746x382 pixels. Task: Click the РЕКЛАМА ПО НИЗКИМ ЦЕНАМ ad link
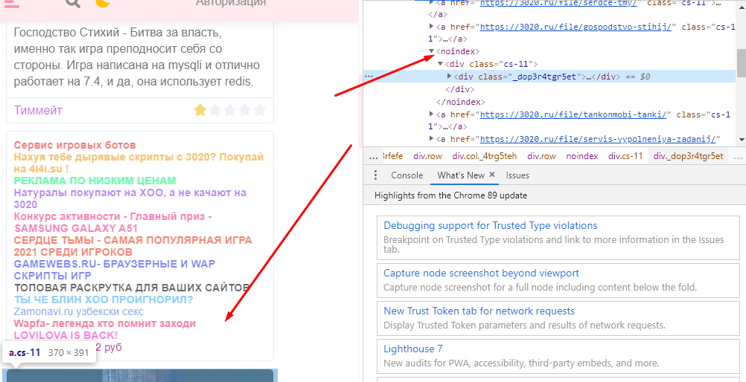(x=95, y=181)
